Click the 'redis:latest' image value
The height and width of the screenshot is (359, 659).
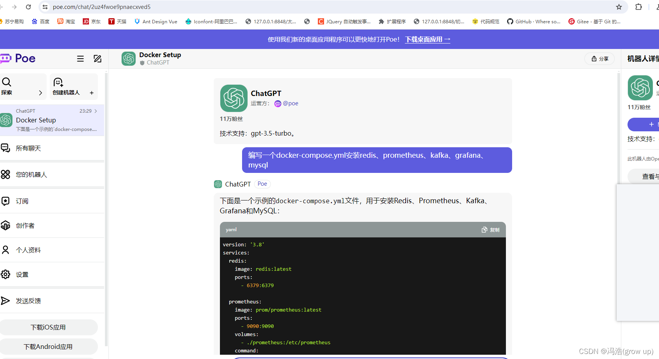[x=274, y=269]
